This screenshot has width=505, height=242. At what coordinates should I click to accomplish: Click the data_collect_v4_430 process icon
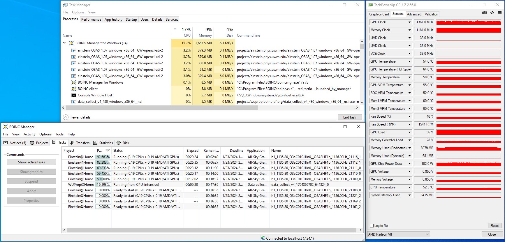pos(74,102)
